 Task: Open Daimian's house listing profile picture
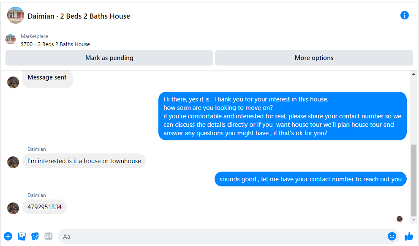click(x=16, y=15)
